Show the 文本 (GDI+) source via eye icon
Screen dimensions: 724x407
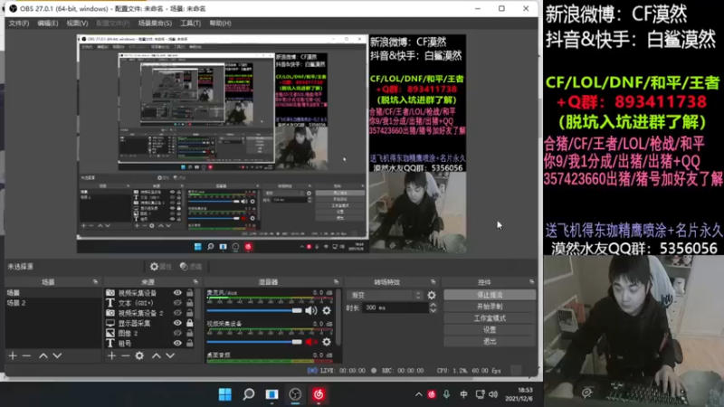click(x=177, y=303)
